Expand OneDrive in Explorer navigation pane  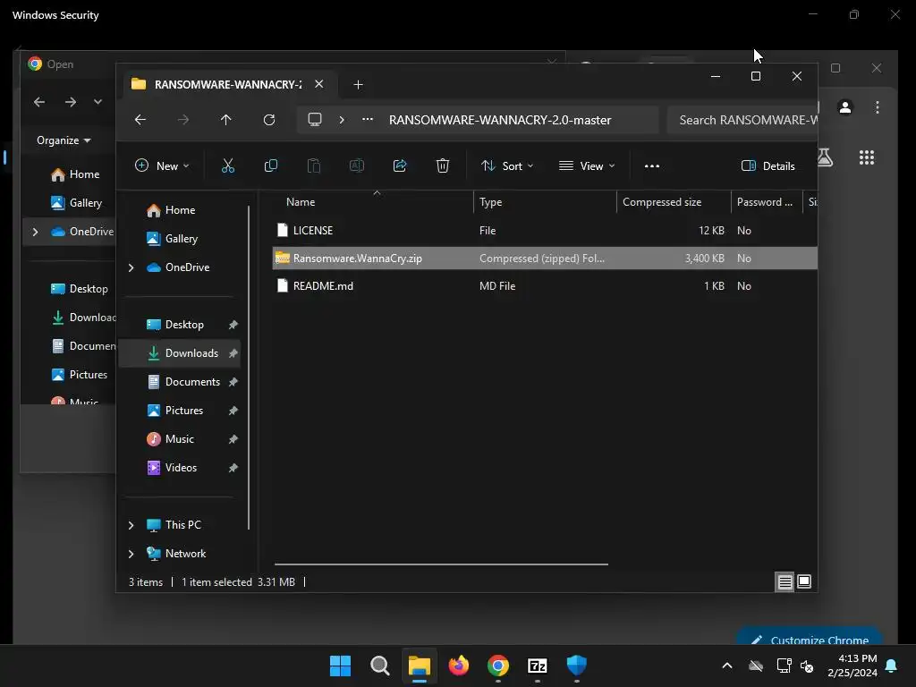click(x=131, y=267)
